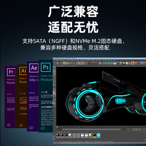
Task: Click the Ae logo on After Effects splash
Action: (34, 68)
